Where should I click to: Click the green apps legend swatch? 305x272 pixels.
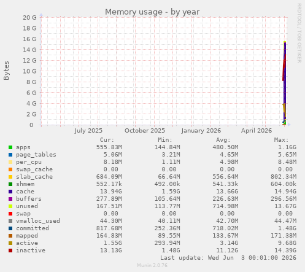tap(10, 147)
